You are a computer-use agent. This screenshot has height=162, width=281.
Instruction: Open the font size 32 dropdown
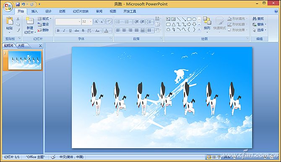[x=91, y=22]
